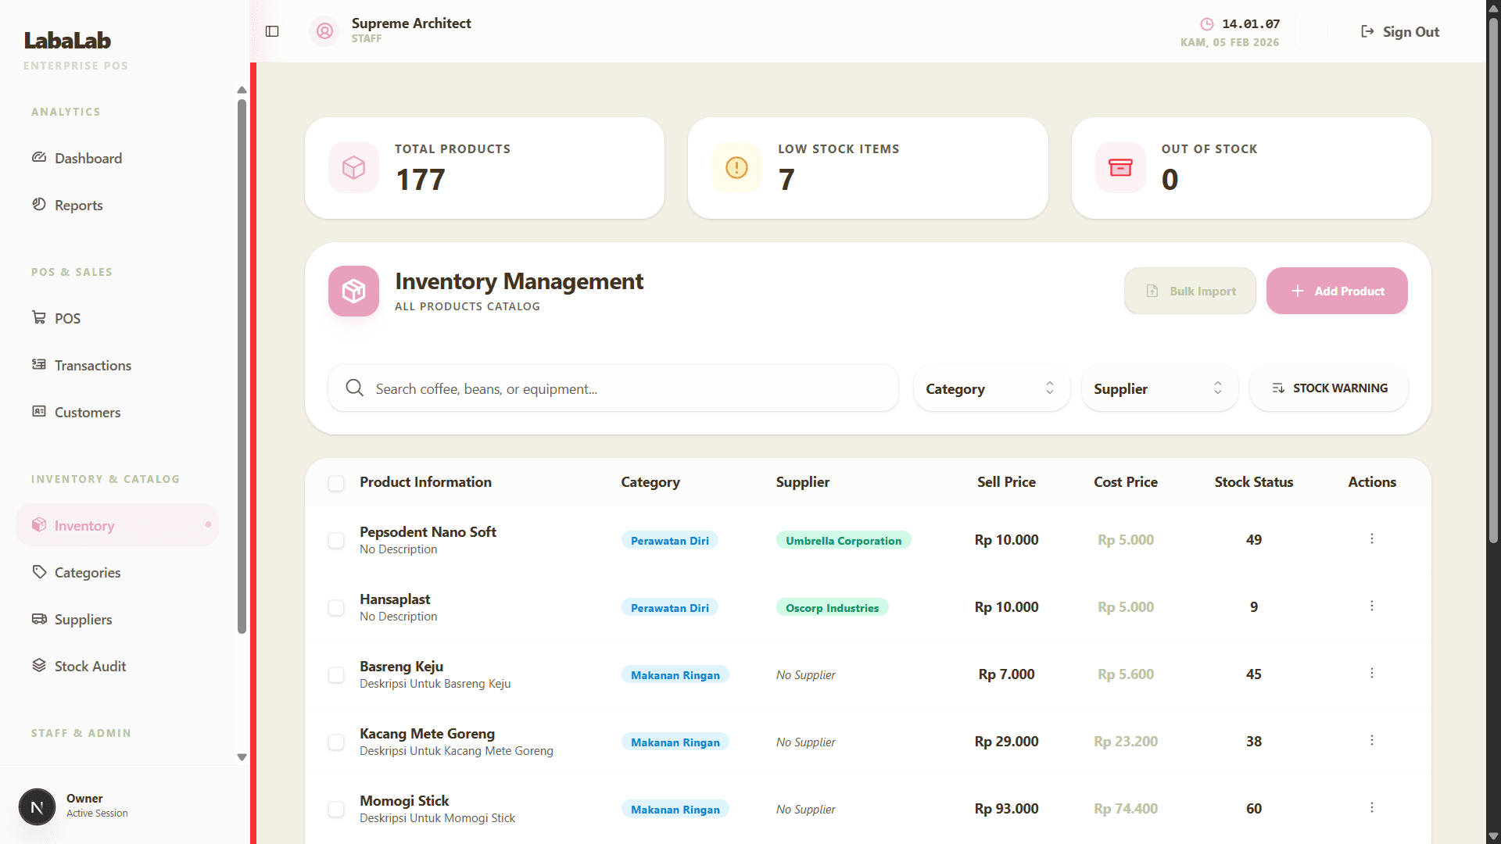Check the Momogi Stick row checkbox
Screen dimensions: 1501x844
tap(336, 810)
